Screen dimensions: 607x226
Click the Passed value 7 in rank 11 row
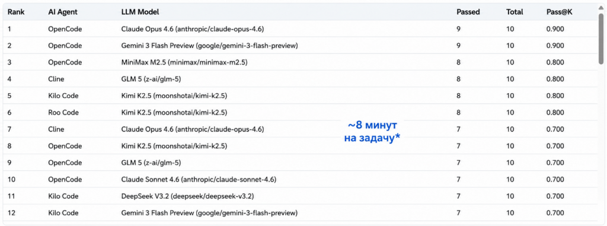point(458,196)
